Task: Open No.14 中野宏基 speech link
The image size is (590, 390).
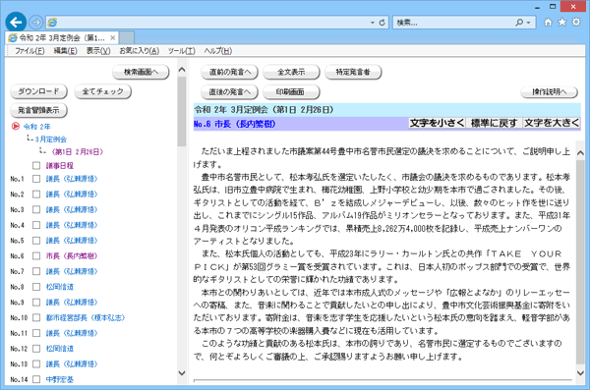Action: click(59, 379)
